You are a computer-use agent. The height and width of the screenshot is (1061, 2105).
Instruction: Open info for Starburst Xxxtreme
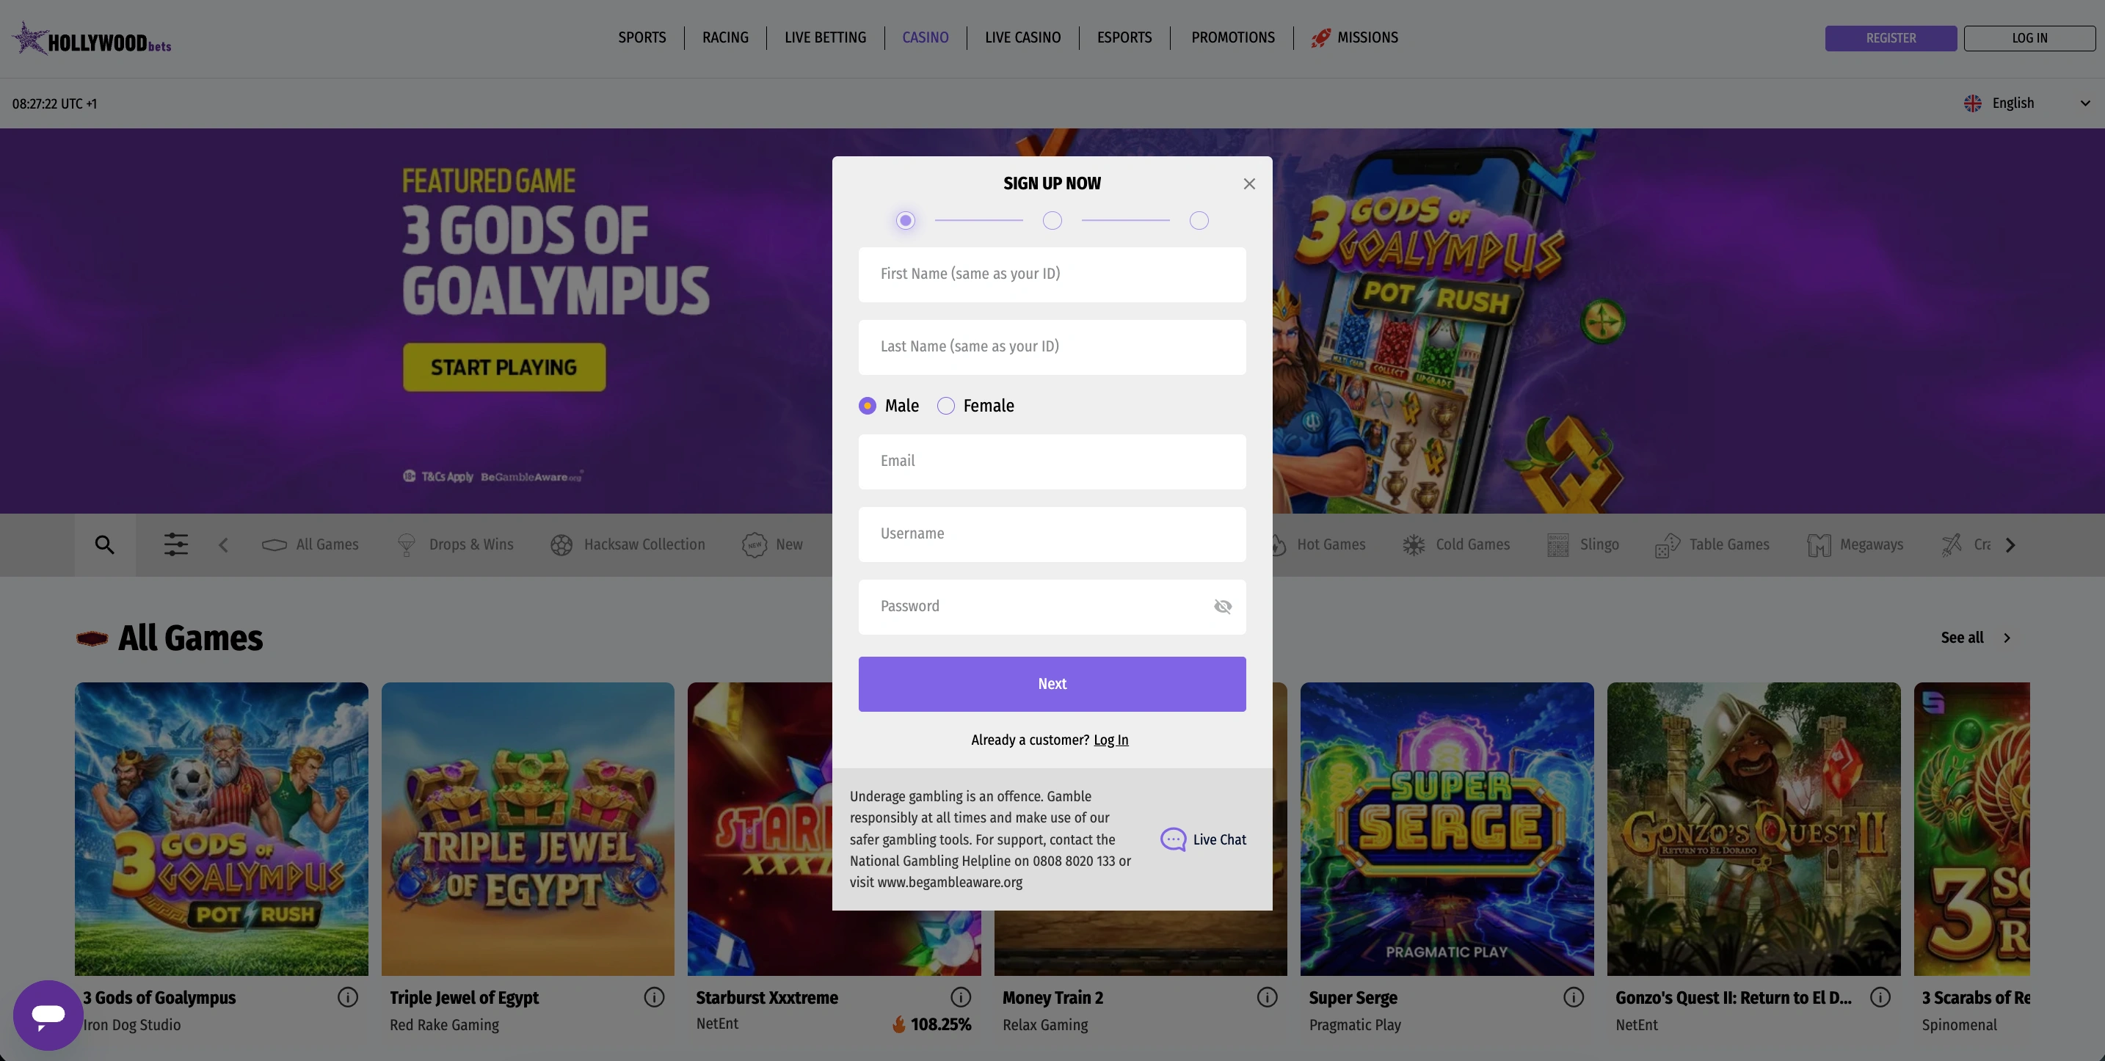point(960,997)
